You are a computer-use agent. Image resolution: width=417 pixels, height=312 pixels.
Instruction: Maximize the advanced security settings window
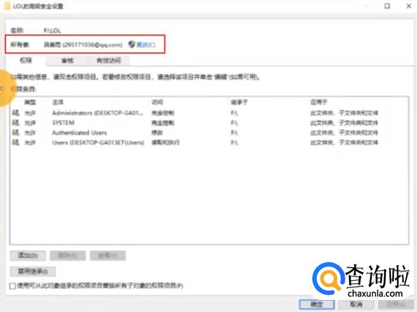[387, 6]
